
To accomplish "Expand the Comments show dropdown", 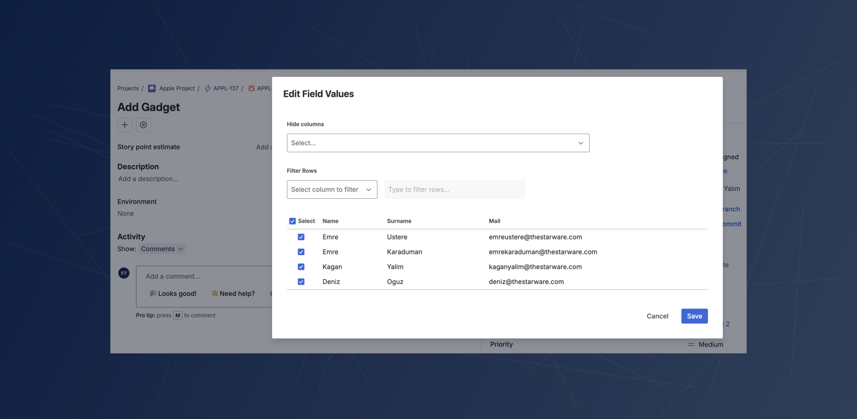I will pos(162,249).
